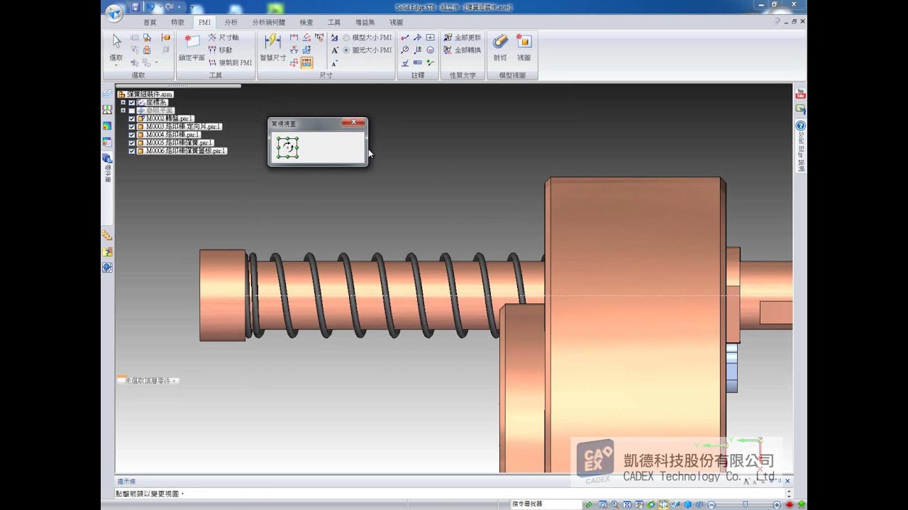
Task: Click the balloon icon in 註釋 group
Action: (x=404, y=50)
